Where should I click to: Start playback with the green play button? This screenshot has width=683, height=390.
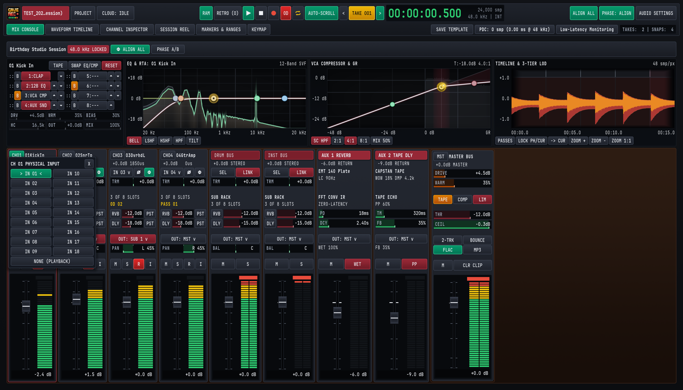248,13
